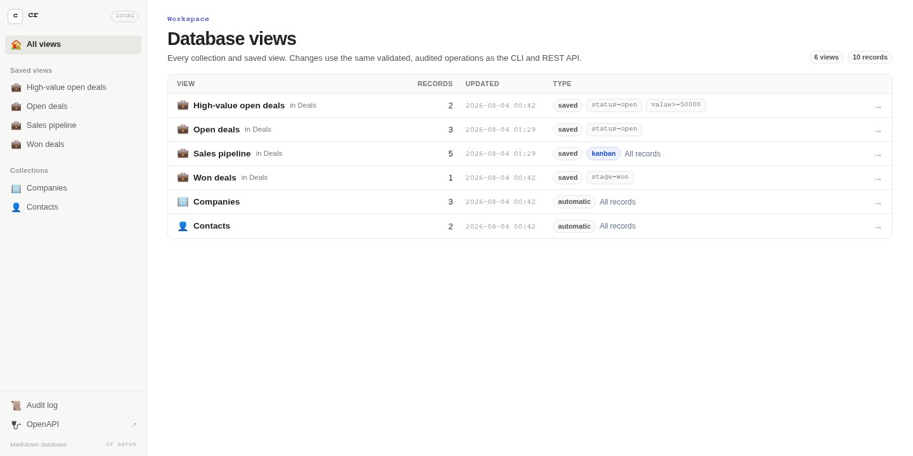
Task: Click briefcase icon in Sales pipeline table row
Action: (x=183, y=153)
